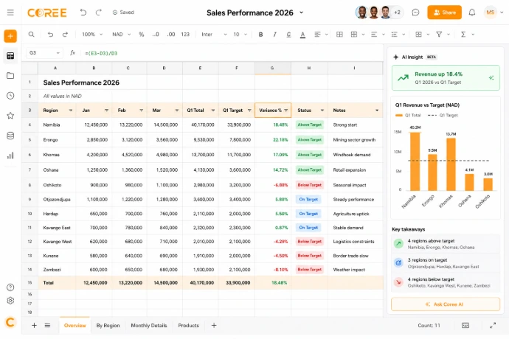The height and width of the screenshot is (339, 509).
Task: Open the help question mark icon
Action: 10,287
